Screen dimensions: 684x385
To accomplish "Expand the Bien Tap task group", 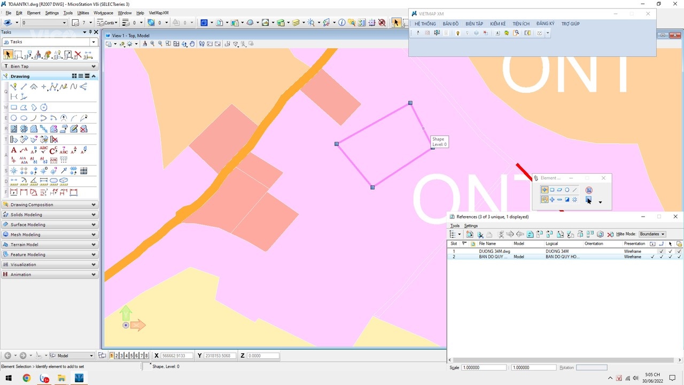I will [x=49, y=66].
